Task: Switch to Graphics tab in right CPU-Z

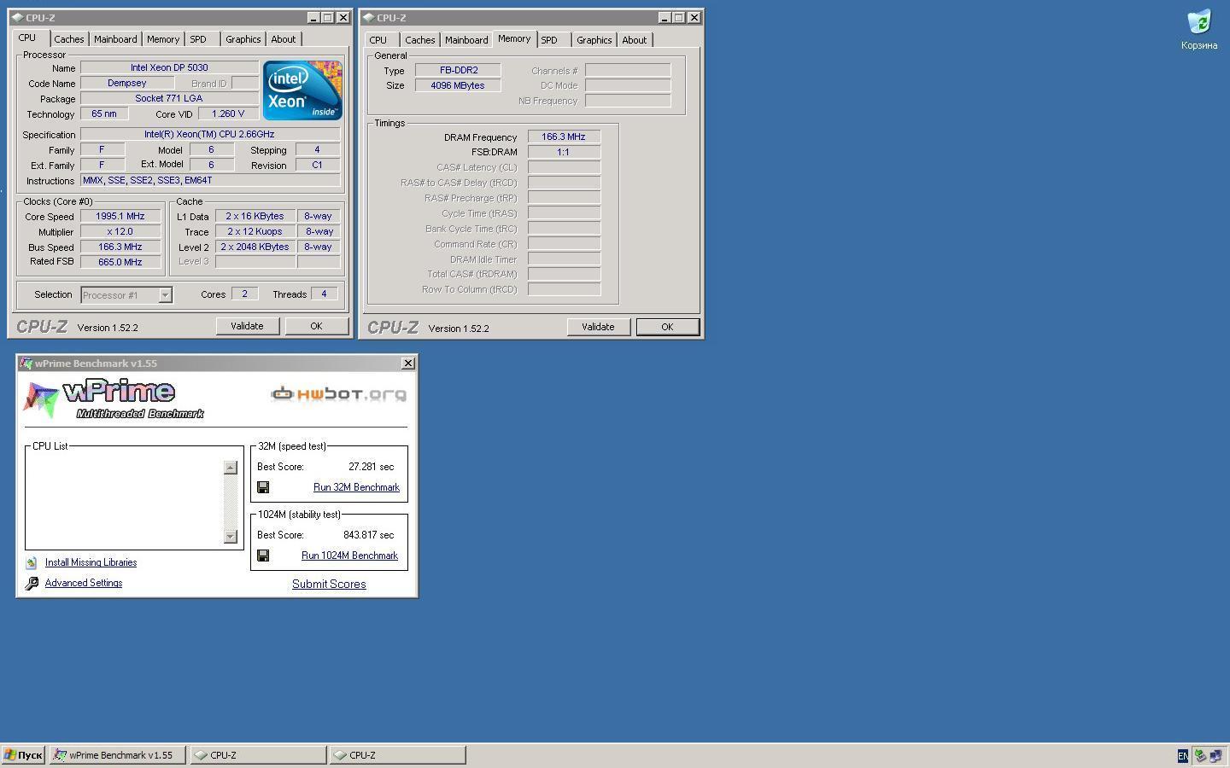Action: tap(594, 40)
